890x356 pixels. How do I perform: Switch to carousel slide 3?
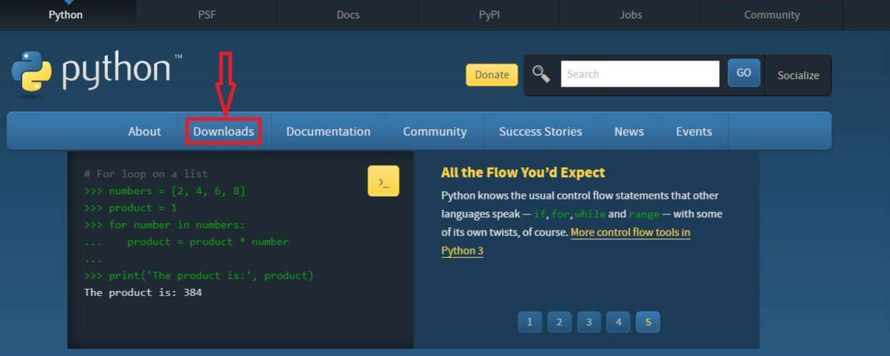[588, 322]
